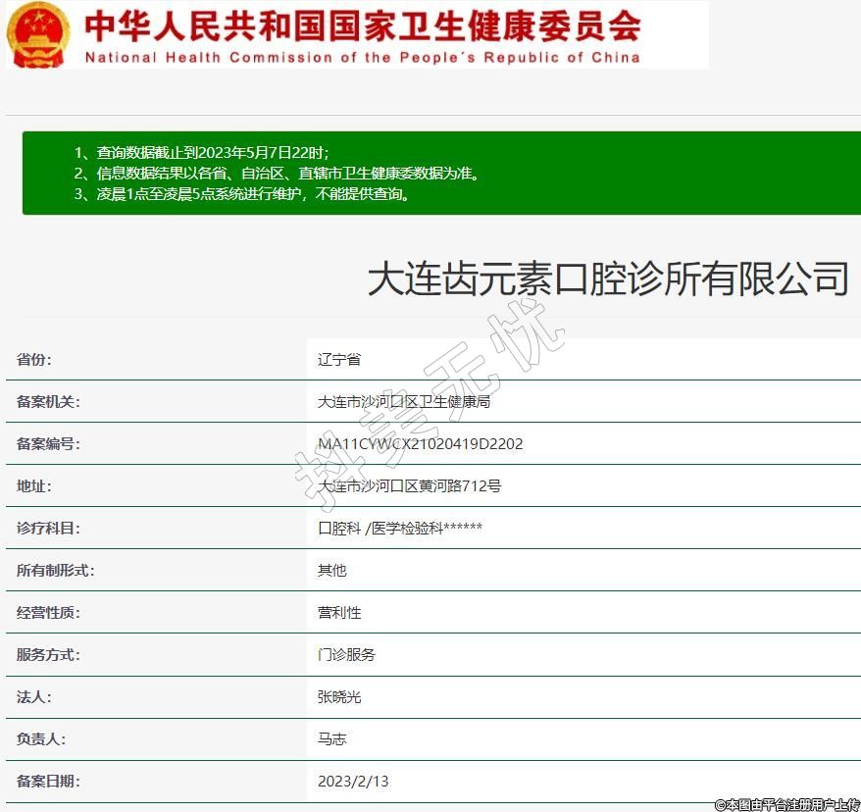Click the responsible person name 马志
Viewport: 861px width, 812px height.
click(332, 738)
